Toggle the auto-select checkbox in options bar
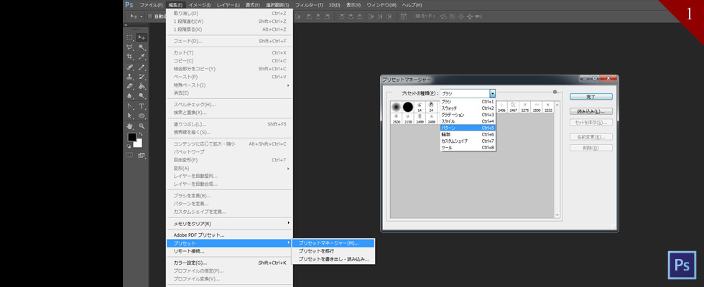Screen dimensions: 704x287 point(150,16)
